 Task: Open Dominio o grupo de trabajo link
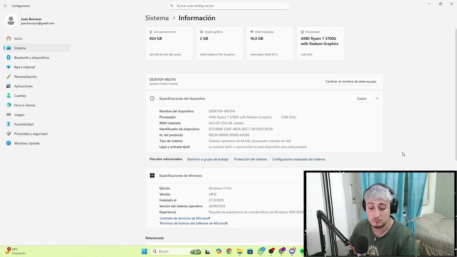208,159
